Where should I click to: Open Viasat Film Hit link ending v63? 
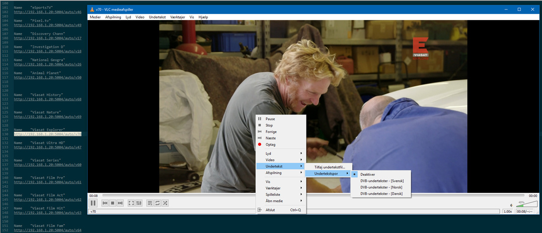48,213
